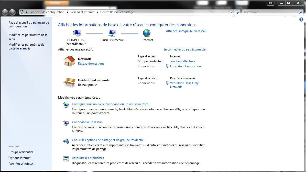This screenshot has width=306, height=172.
Task: Click the Plusieurs réseaux network icon
Action: [x=112, y=33]
